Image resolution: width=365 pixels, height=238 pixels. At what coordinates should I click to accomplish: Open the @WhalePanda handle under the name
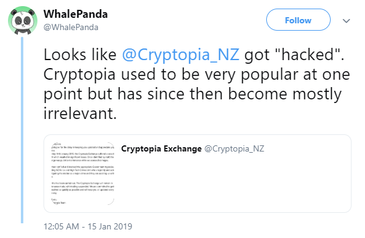pyautogui.click(x=71, y=27)
